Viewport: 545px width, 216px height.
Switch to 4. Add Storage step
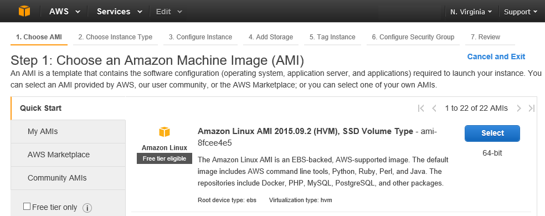click(x=271, y=37)
